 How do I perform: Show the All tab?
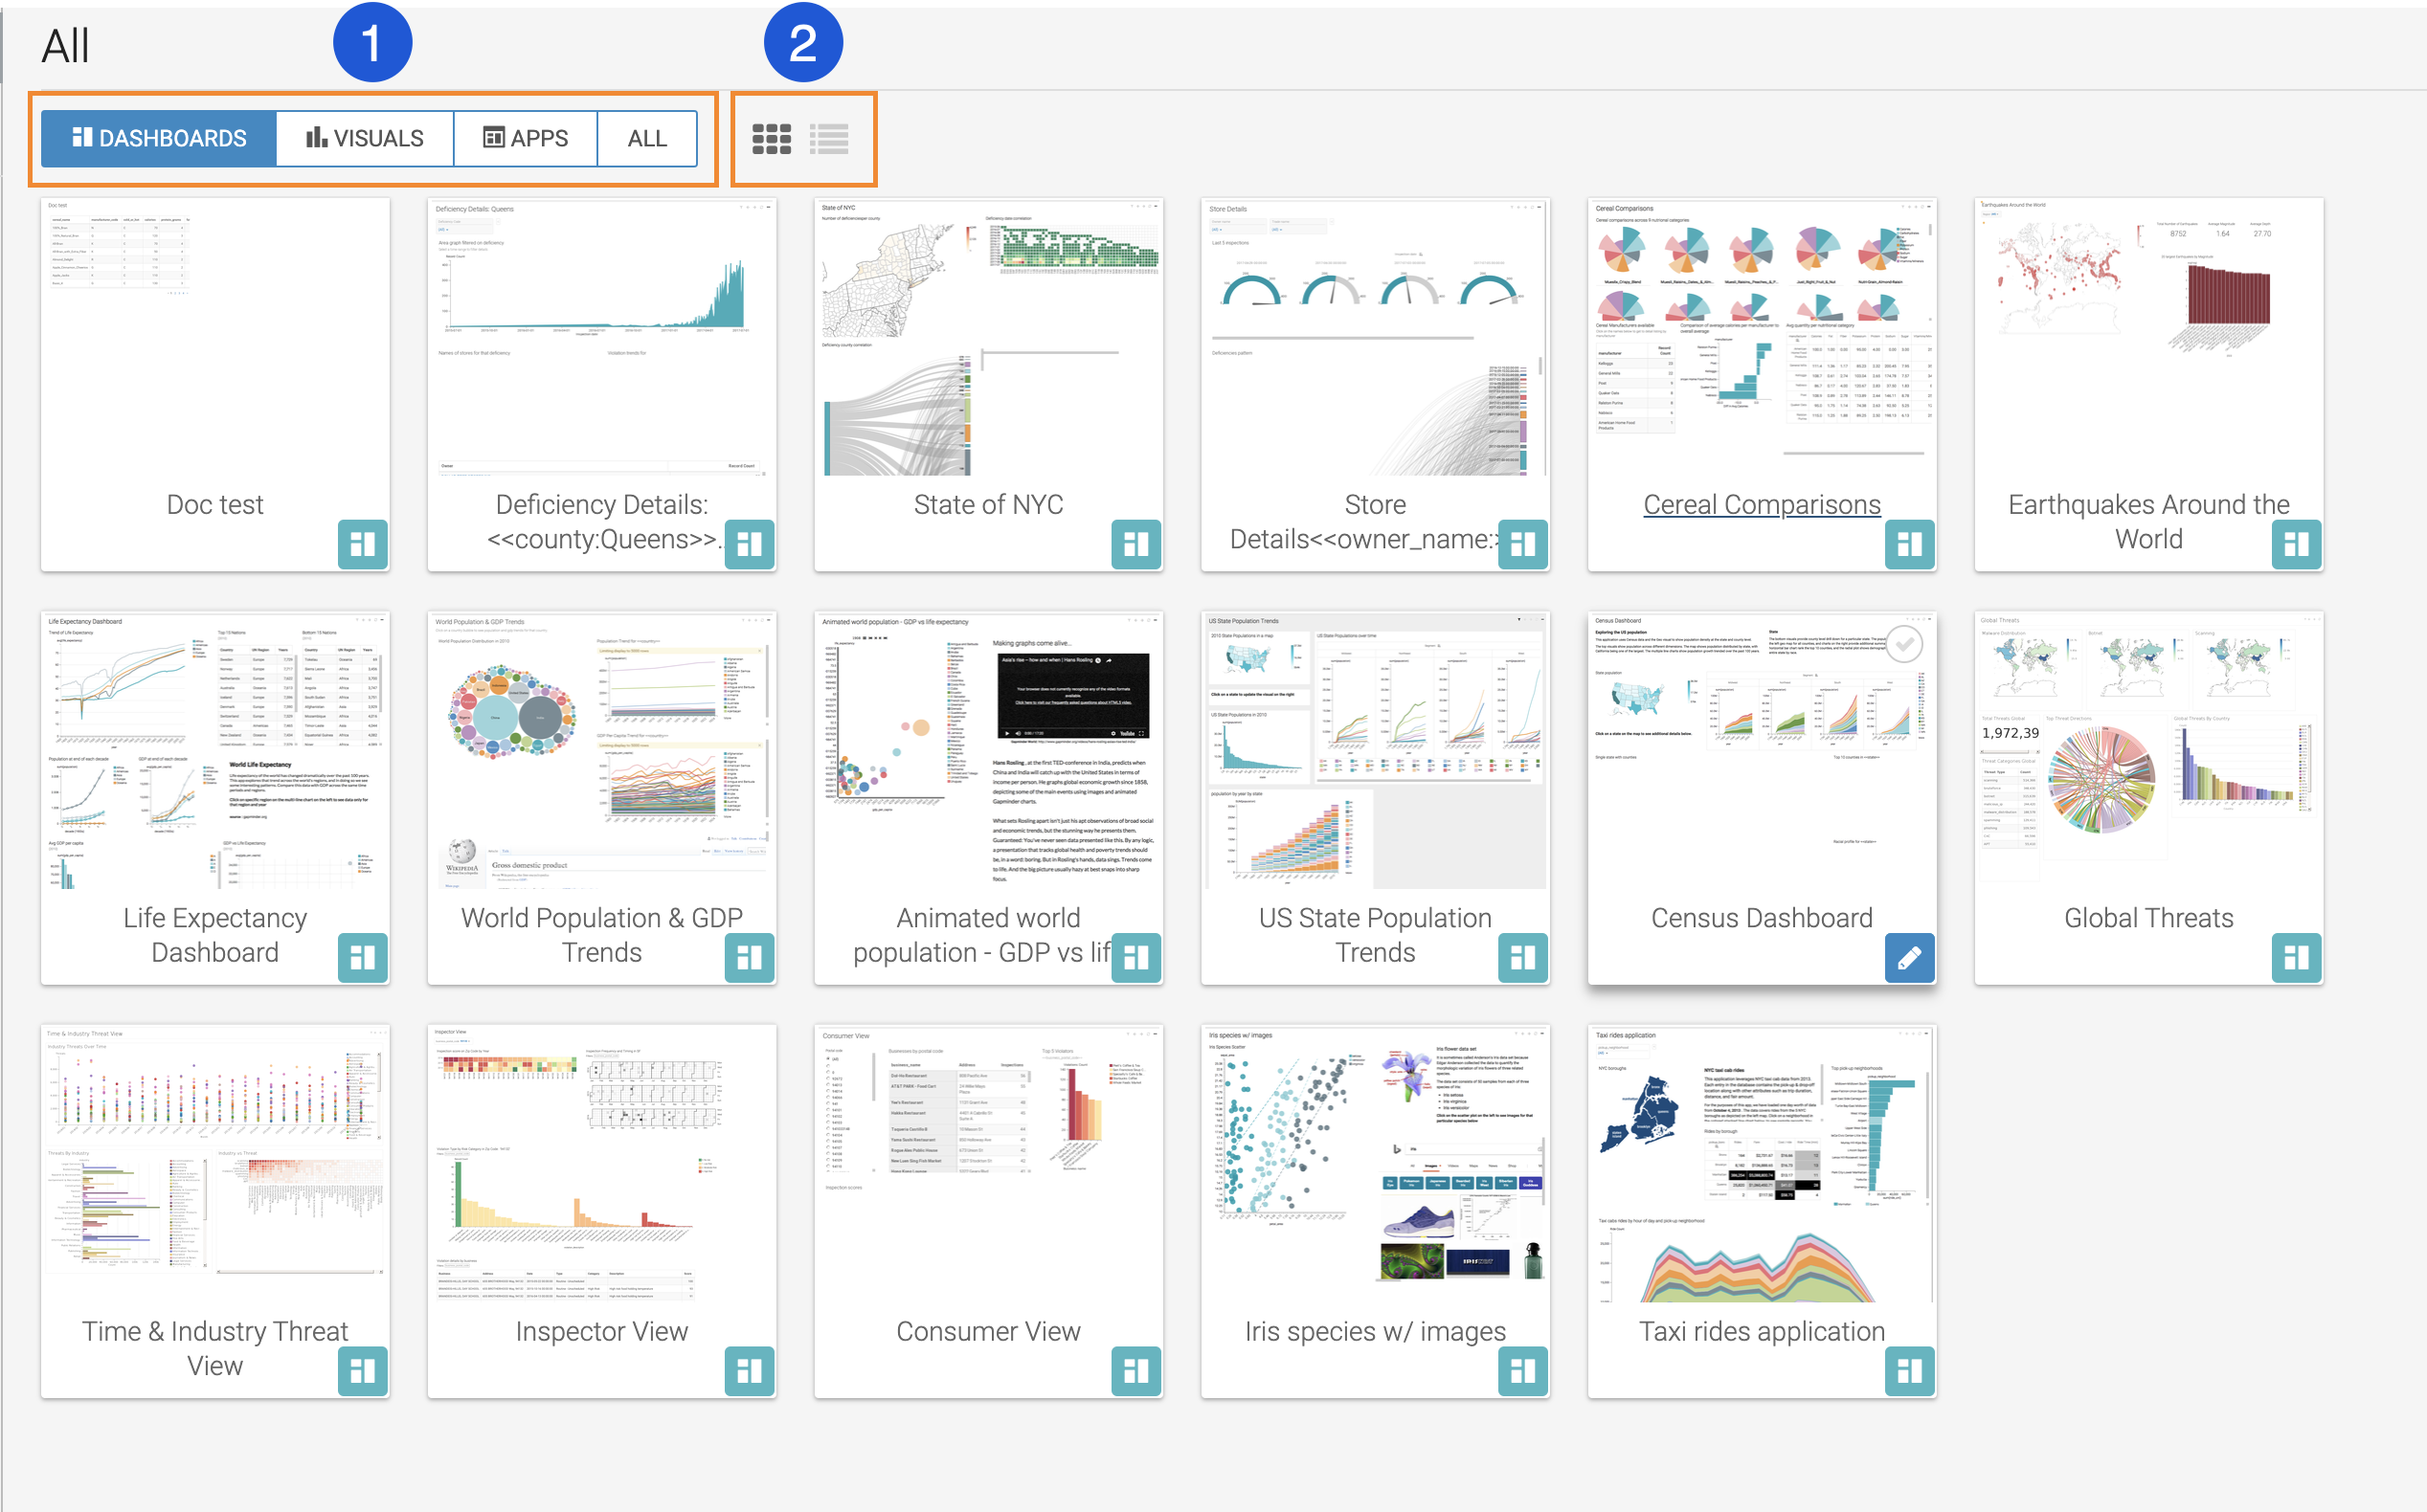click(646, 139)
